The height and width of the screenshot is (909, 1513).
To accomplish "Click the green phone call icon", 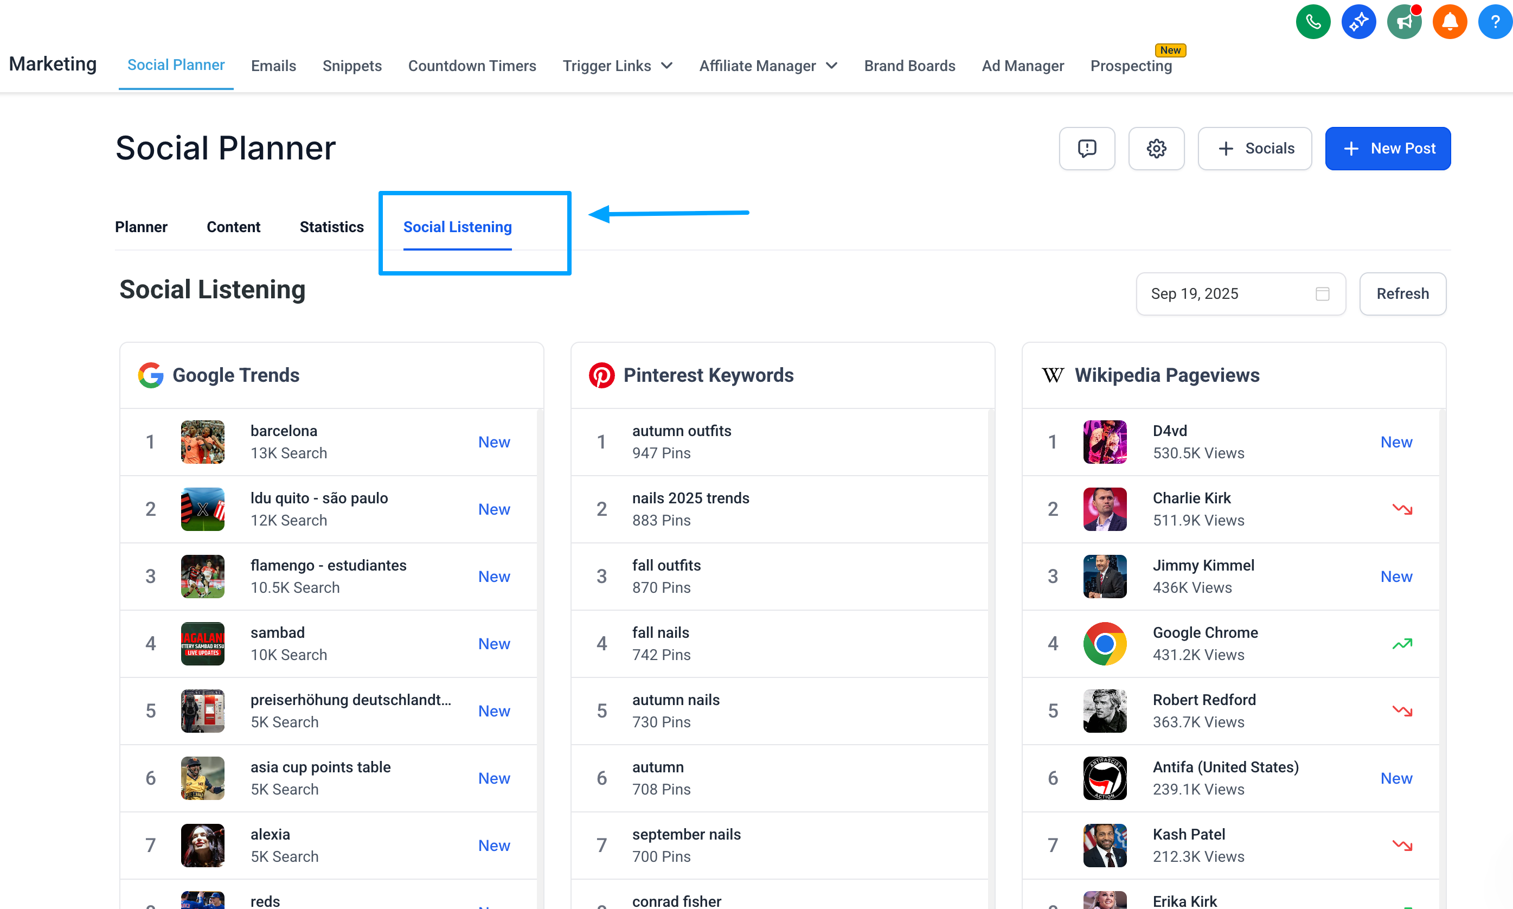I will 1313,23.
